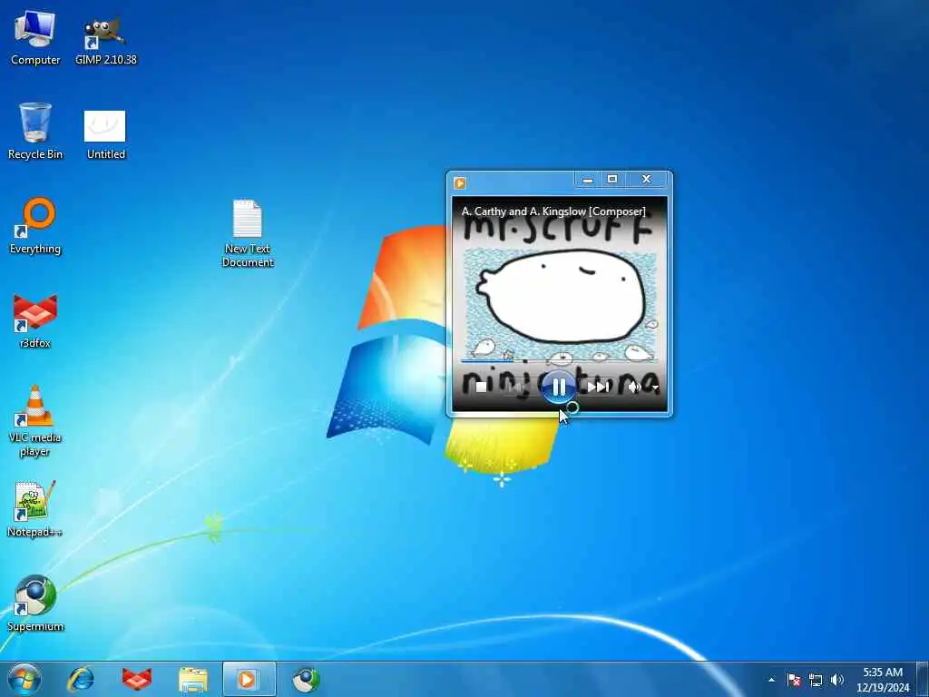Show hidden system tray icons

pos(771,680)
